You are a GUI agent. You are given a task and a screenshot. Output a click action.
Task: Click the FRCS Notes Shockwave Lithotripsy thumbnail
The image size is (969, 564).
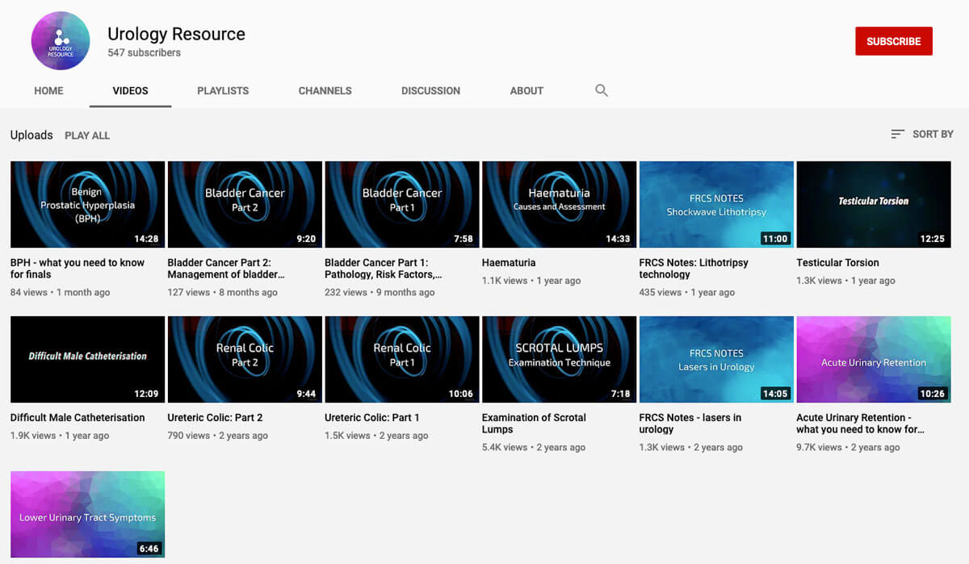coord(716,204)
